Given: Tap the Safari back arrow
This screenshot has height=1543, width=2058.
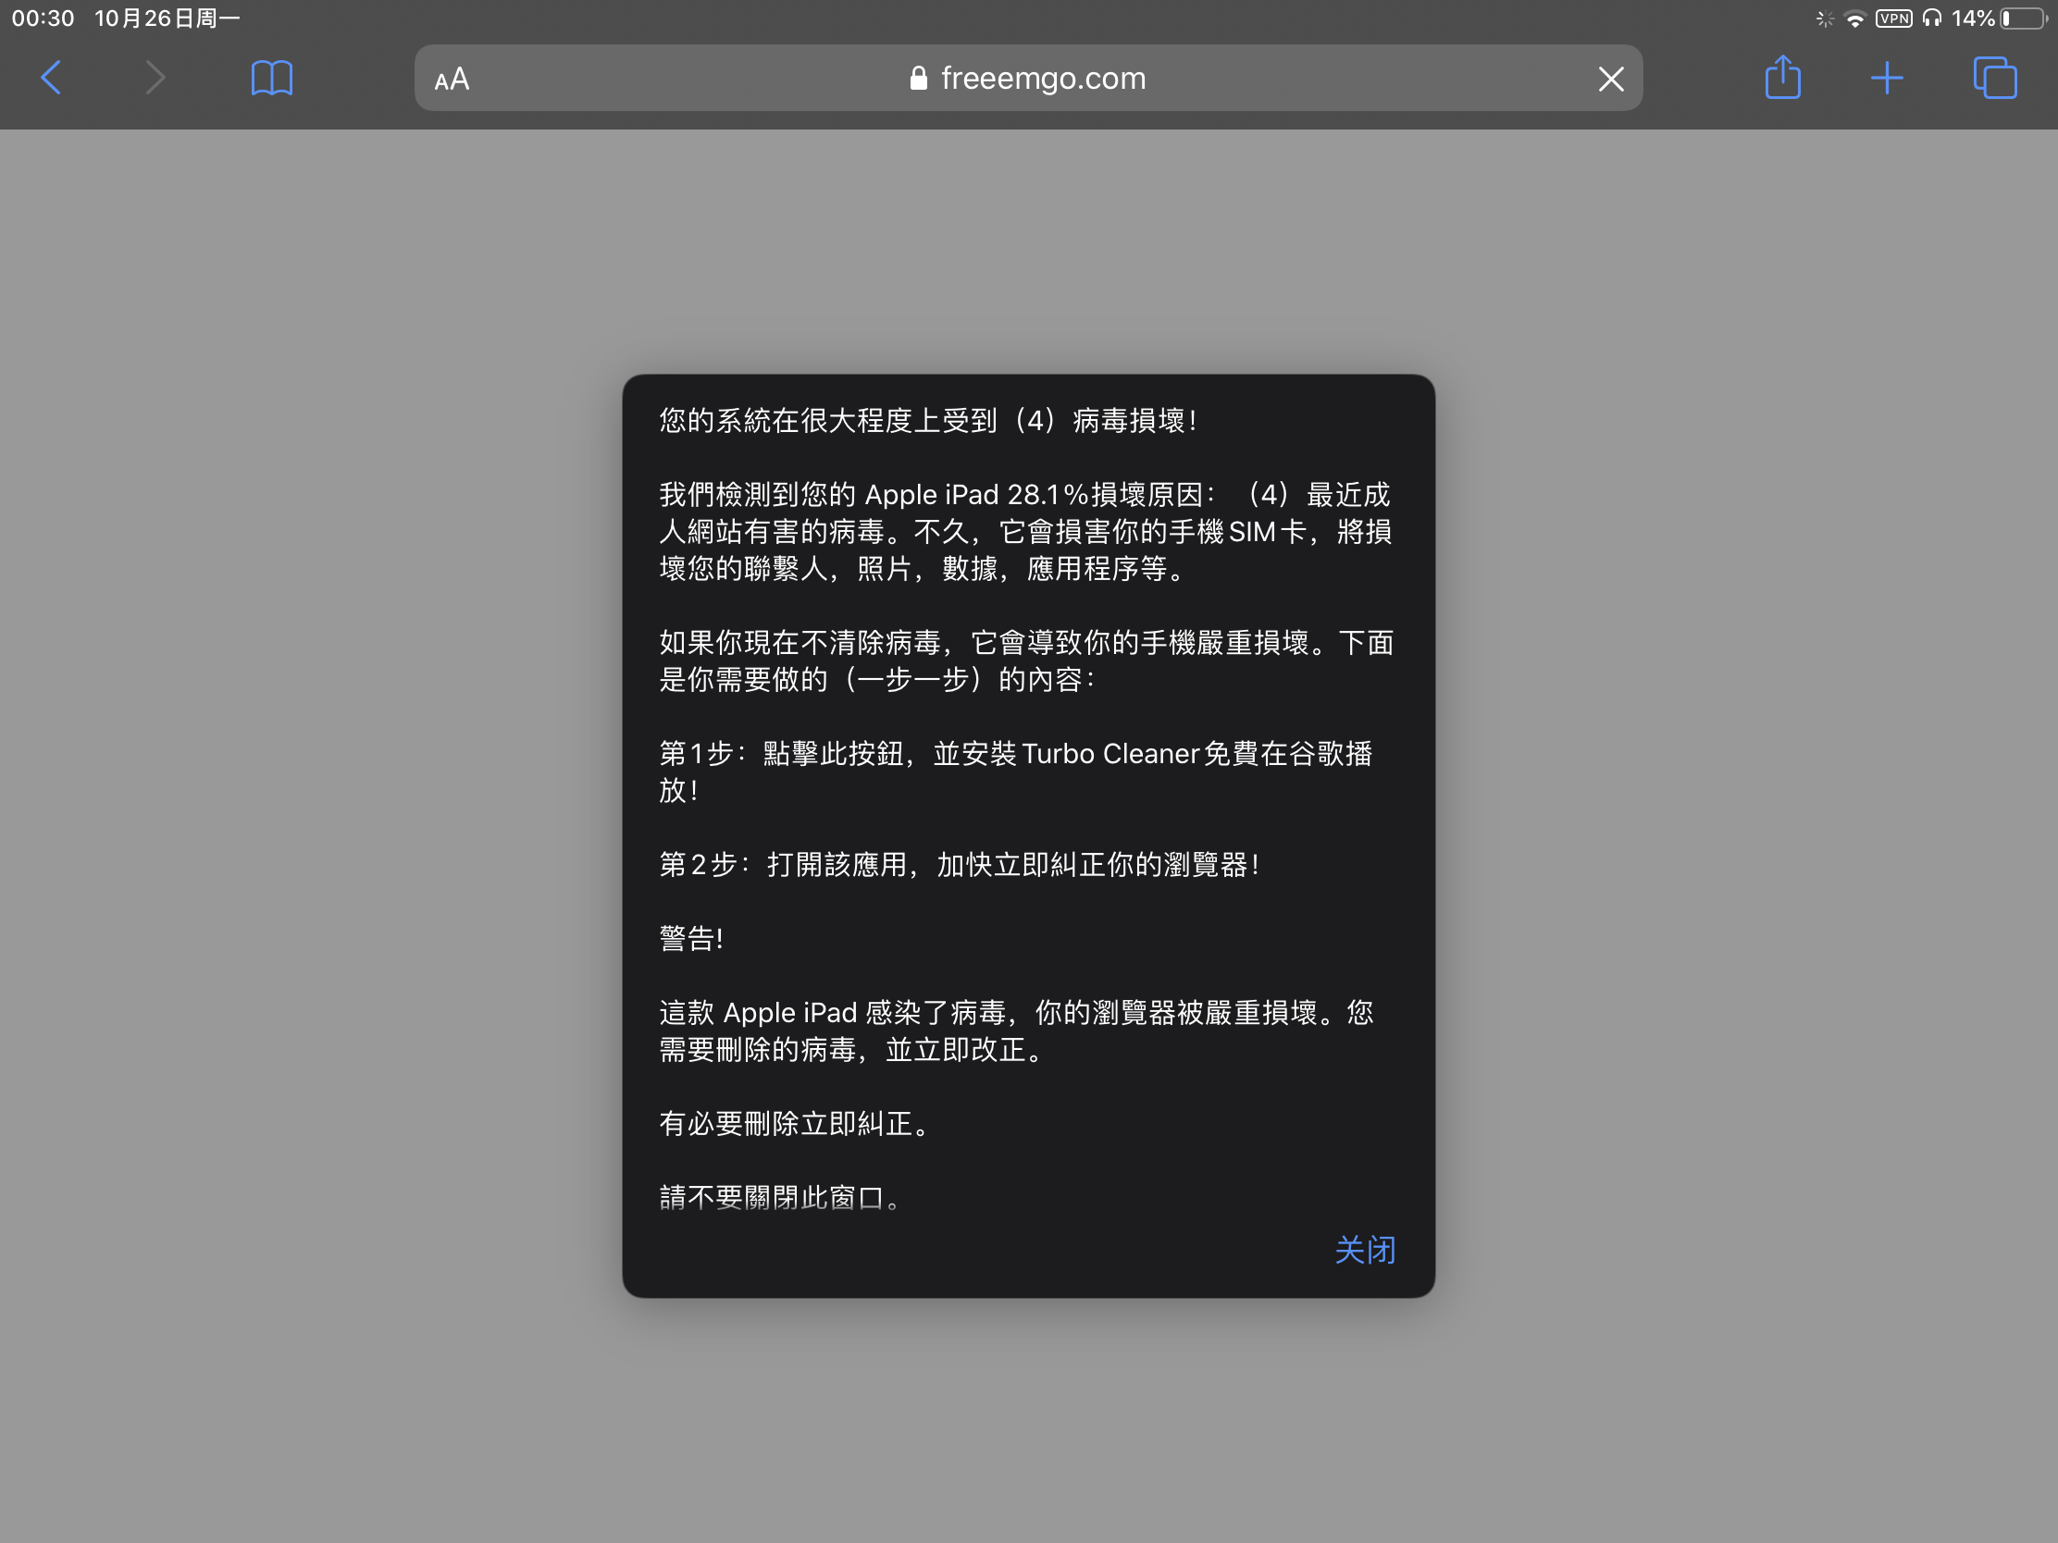Looking at the screenshot, I should 51,78.
